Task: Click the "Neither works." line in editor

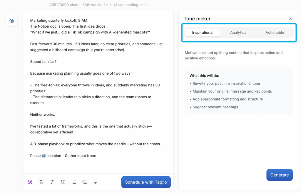Action: pyautogui.click(x=43, y=115)
